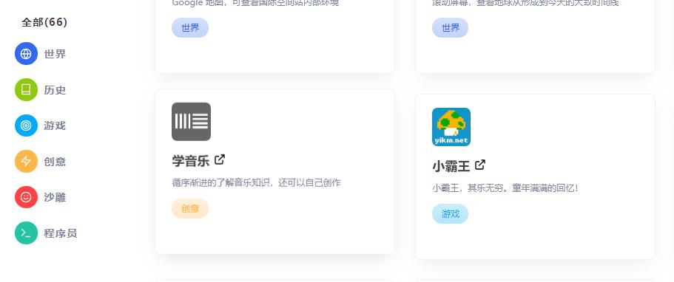Click the blue target icon for 游戏
This screenshot has height=282, width=674.
(x=26, y=125)
